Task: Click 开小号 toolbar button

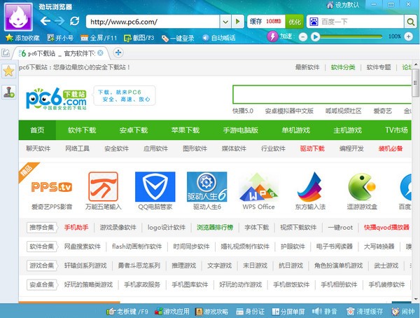Action: point(60,38)
